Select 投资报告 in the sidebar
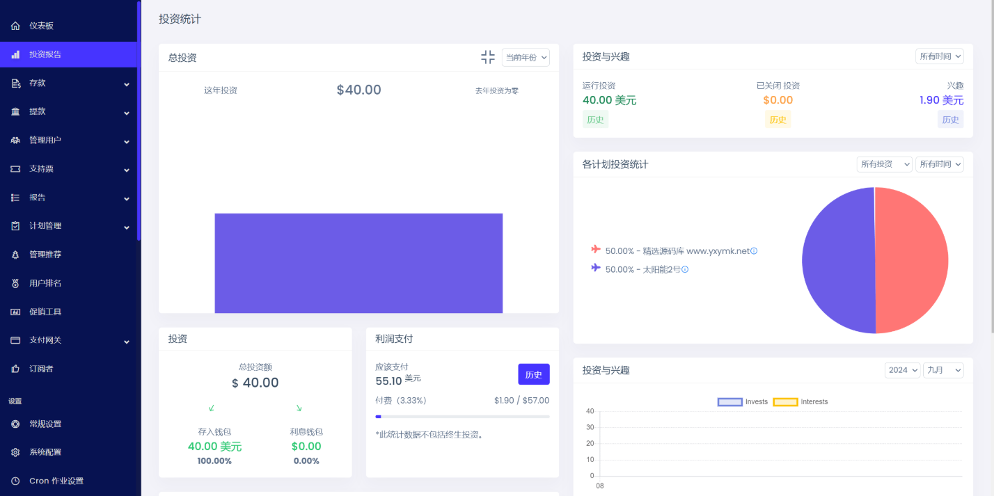 (68, 54)
